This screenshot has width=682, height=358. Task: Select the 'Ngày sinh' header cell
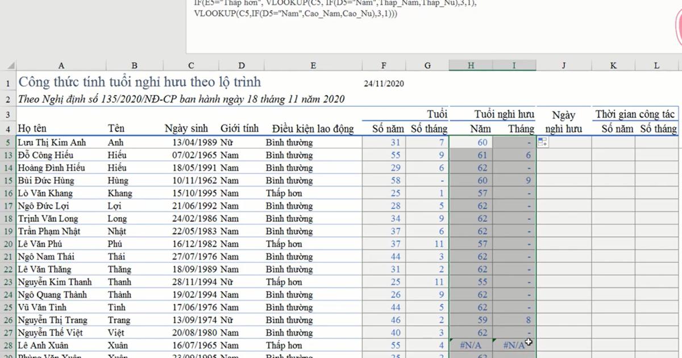(186, 129)
